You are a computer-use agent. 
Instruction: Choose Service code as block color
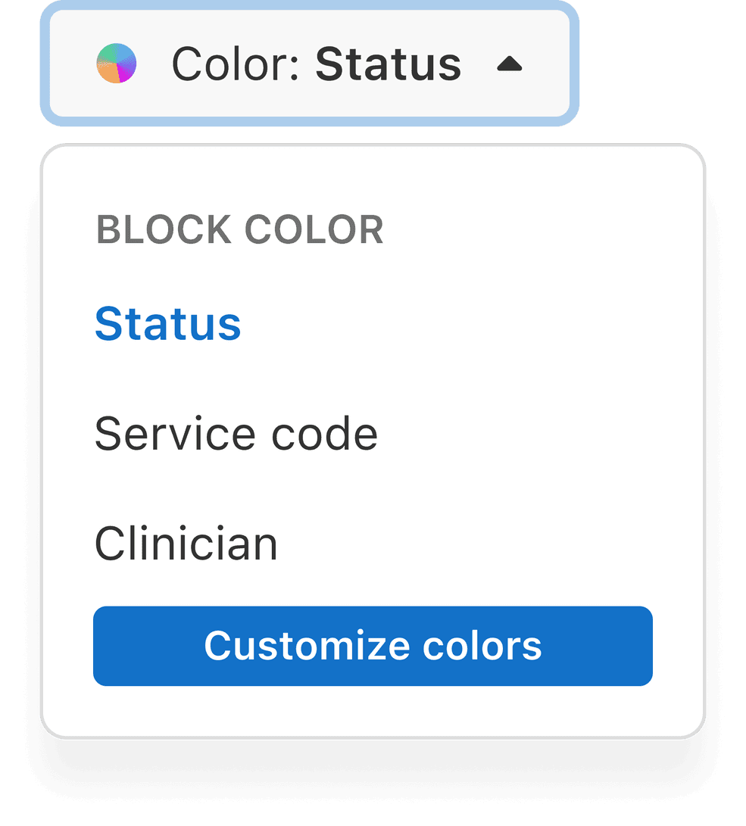point(236,434)
